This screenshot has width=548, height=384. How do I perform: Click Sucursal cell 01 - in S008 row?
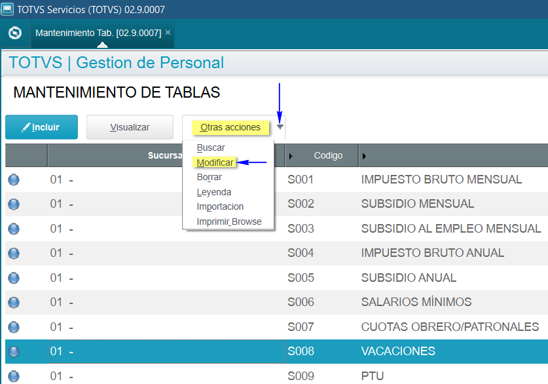166,351
